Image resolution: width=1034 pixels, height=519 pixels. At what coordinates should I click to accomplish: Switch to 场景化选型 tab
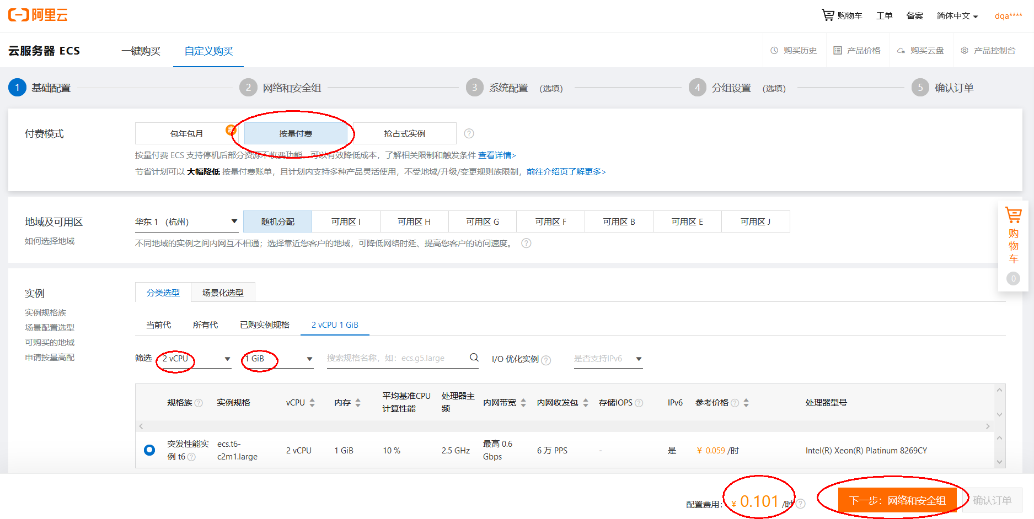pos(223,293)
